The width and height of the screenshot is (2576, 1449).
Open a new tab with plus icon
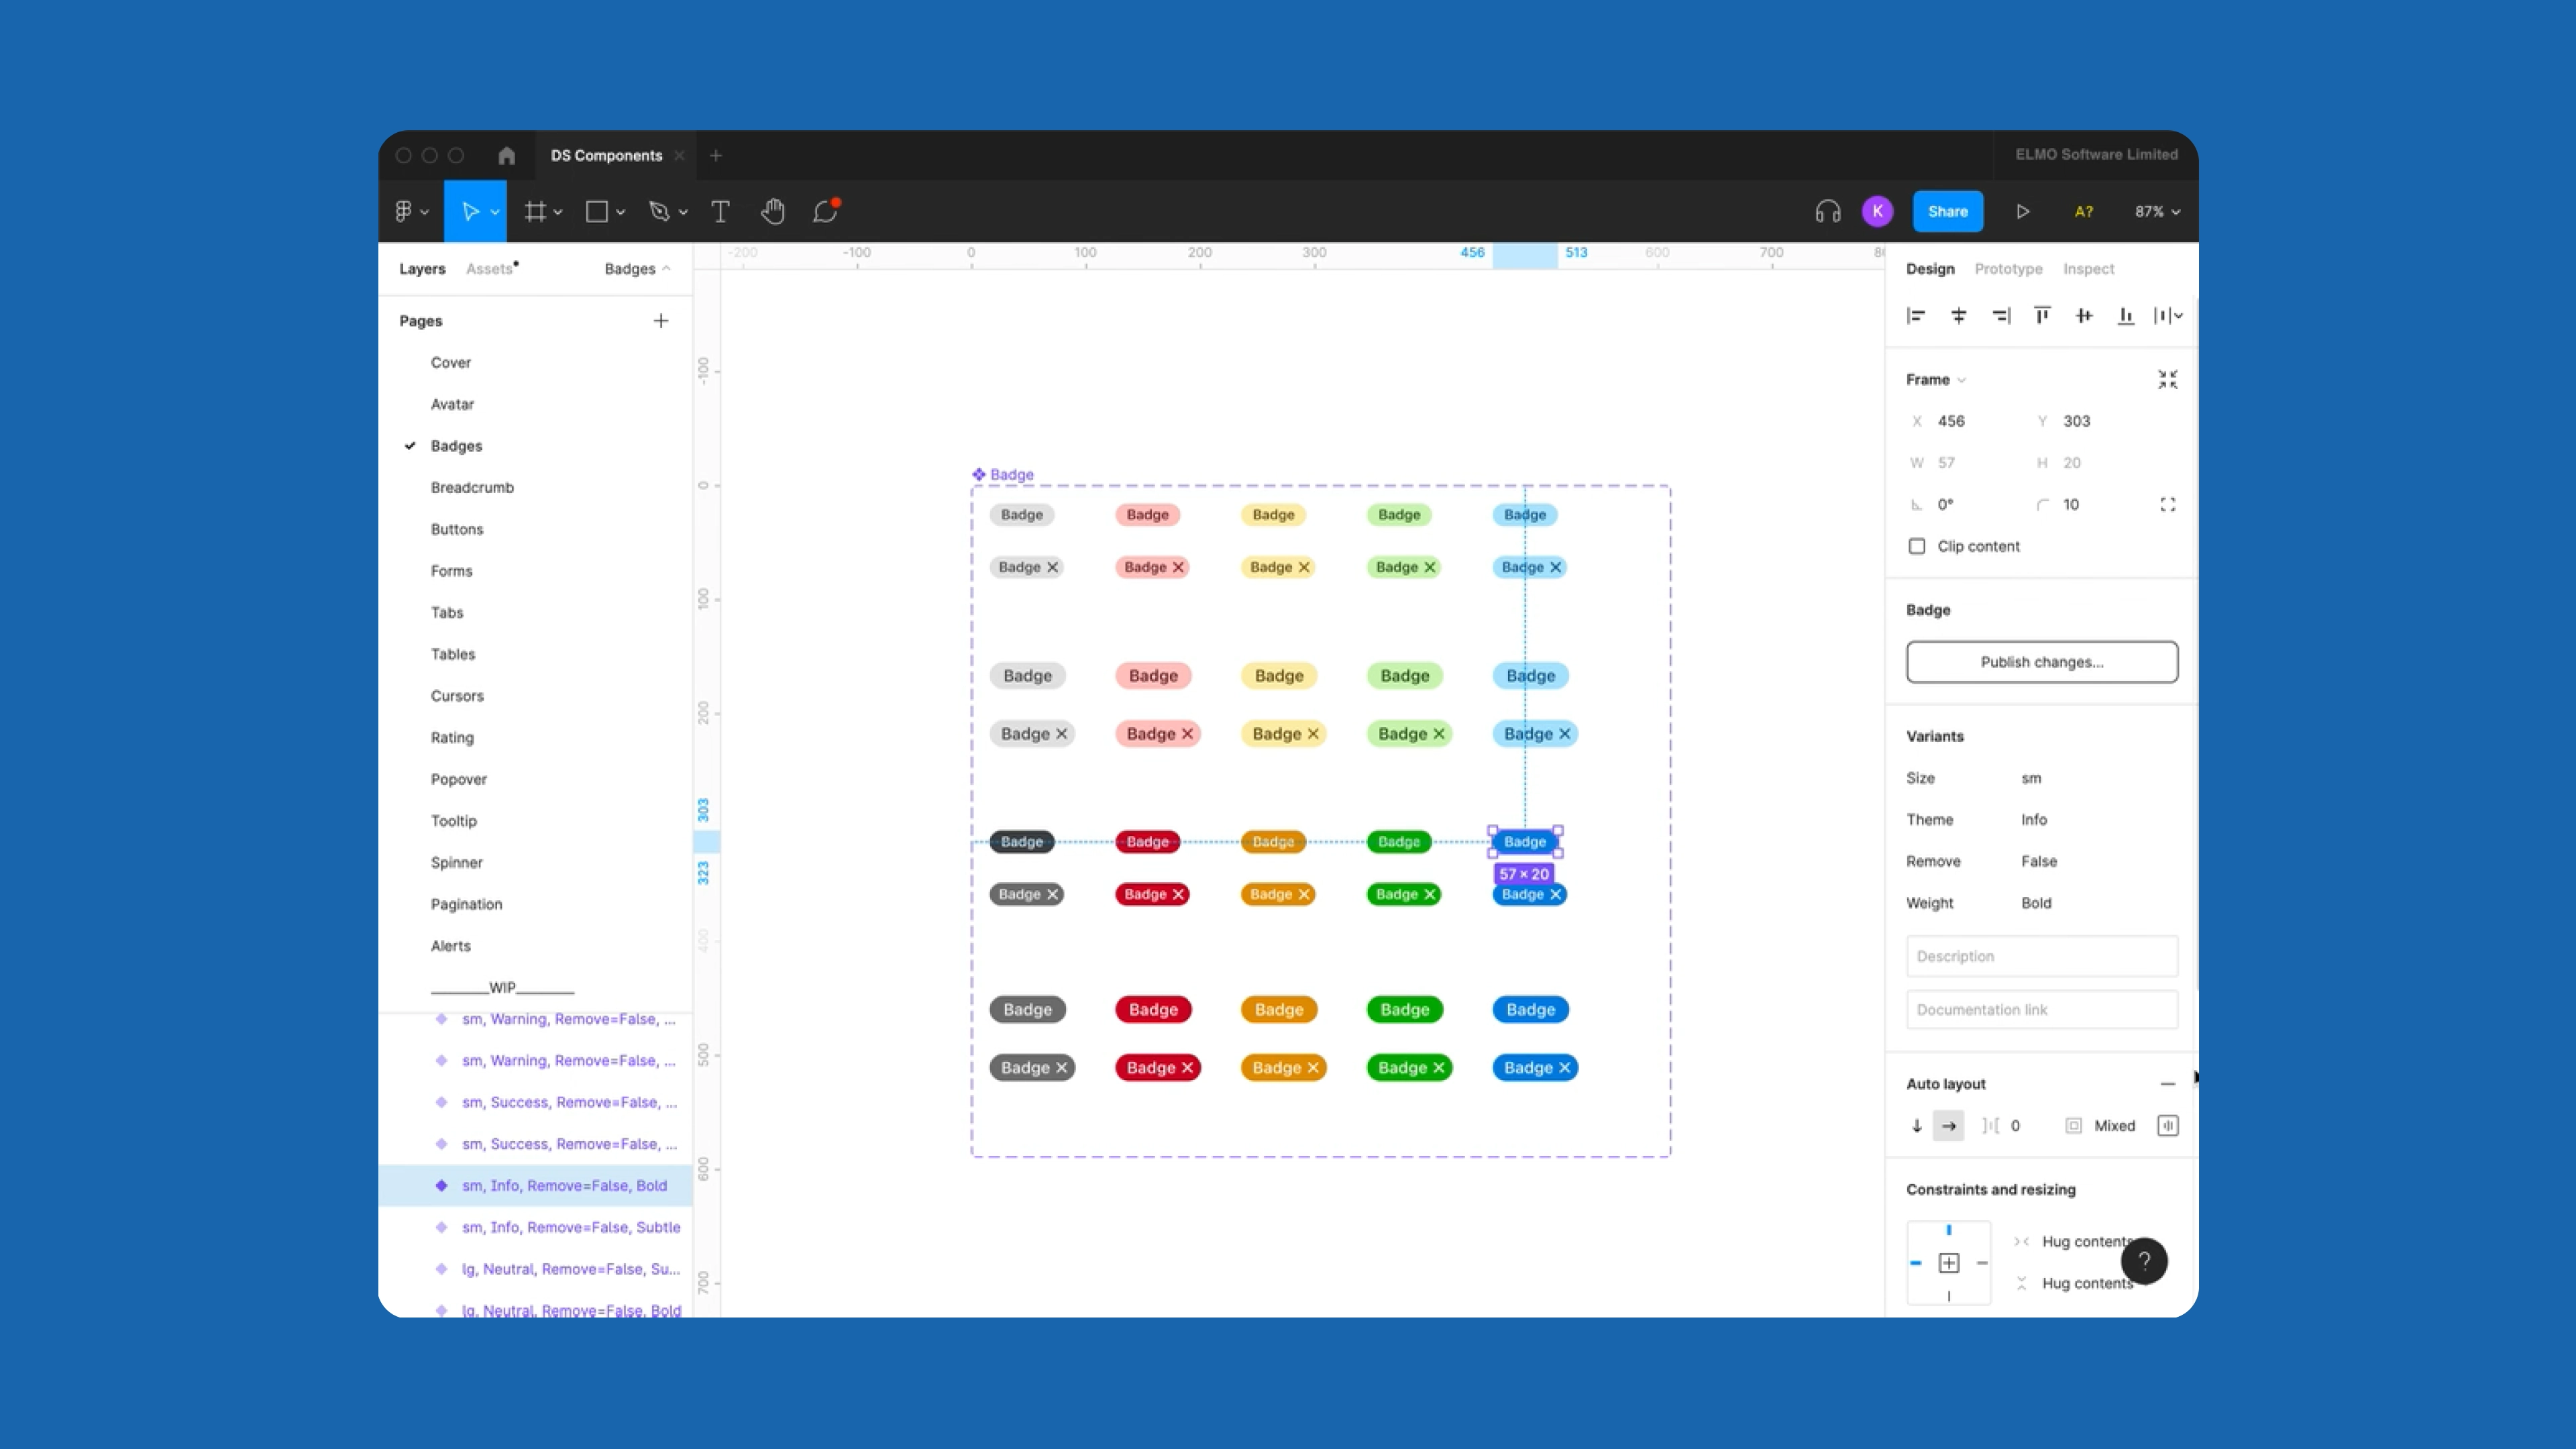(716, 155)
